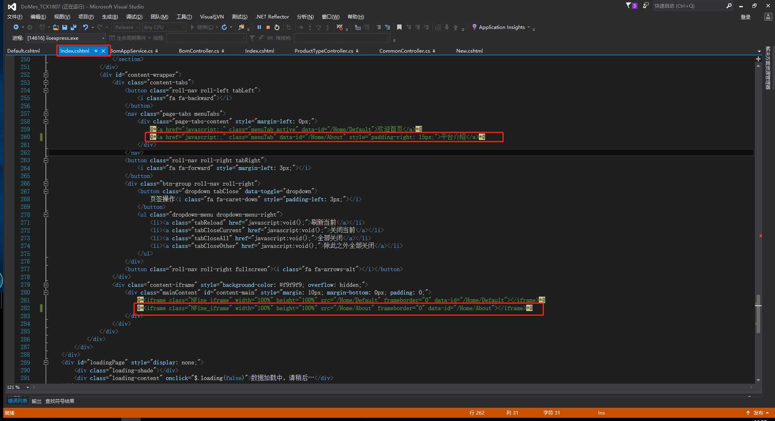Open the VisualSVN menu
The image size is (775, 421).
pyautogui.click(x=212, y=16)
